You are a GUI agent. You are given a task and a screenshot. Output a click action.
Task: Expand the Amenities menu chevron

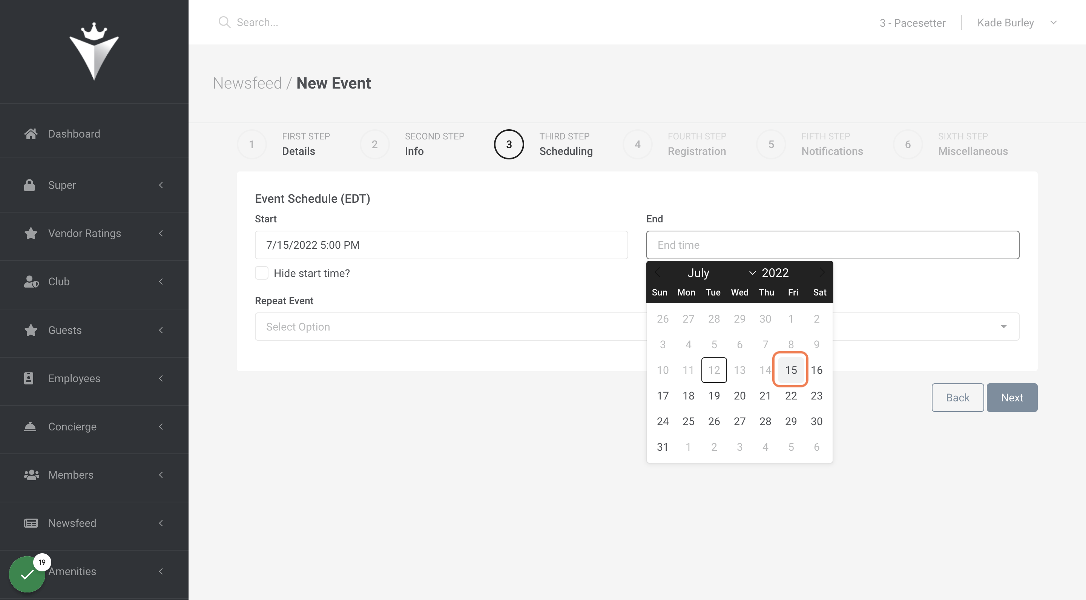(161, 571)
